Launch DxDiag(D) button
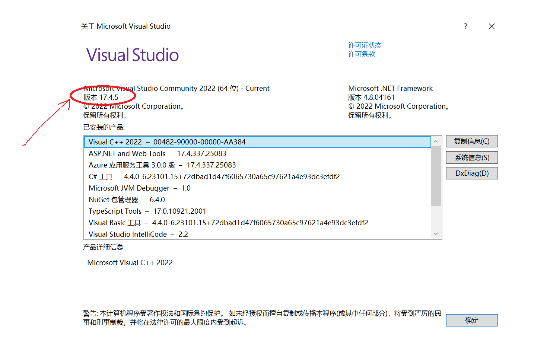Image resolution: width=547 pixels, height=341 pixels. click(472, 173)
